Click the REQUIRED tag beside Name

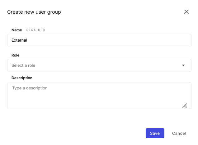point(36,30)
